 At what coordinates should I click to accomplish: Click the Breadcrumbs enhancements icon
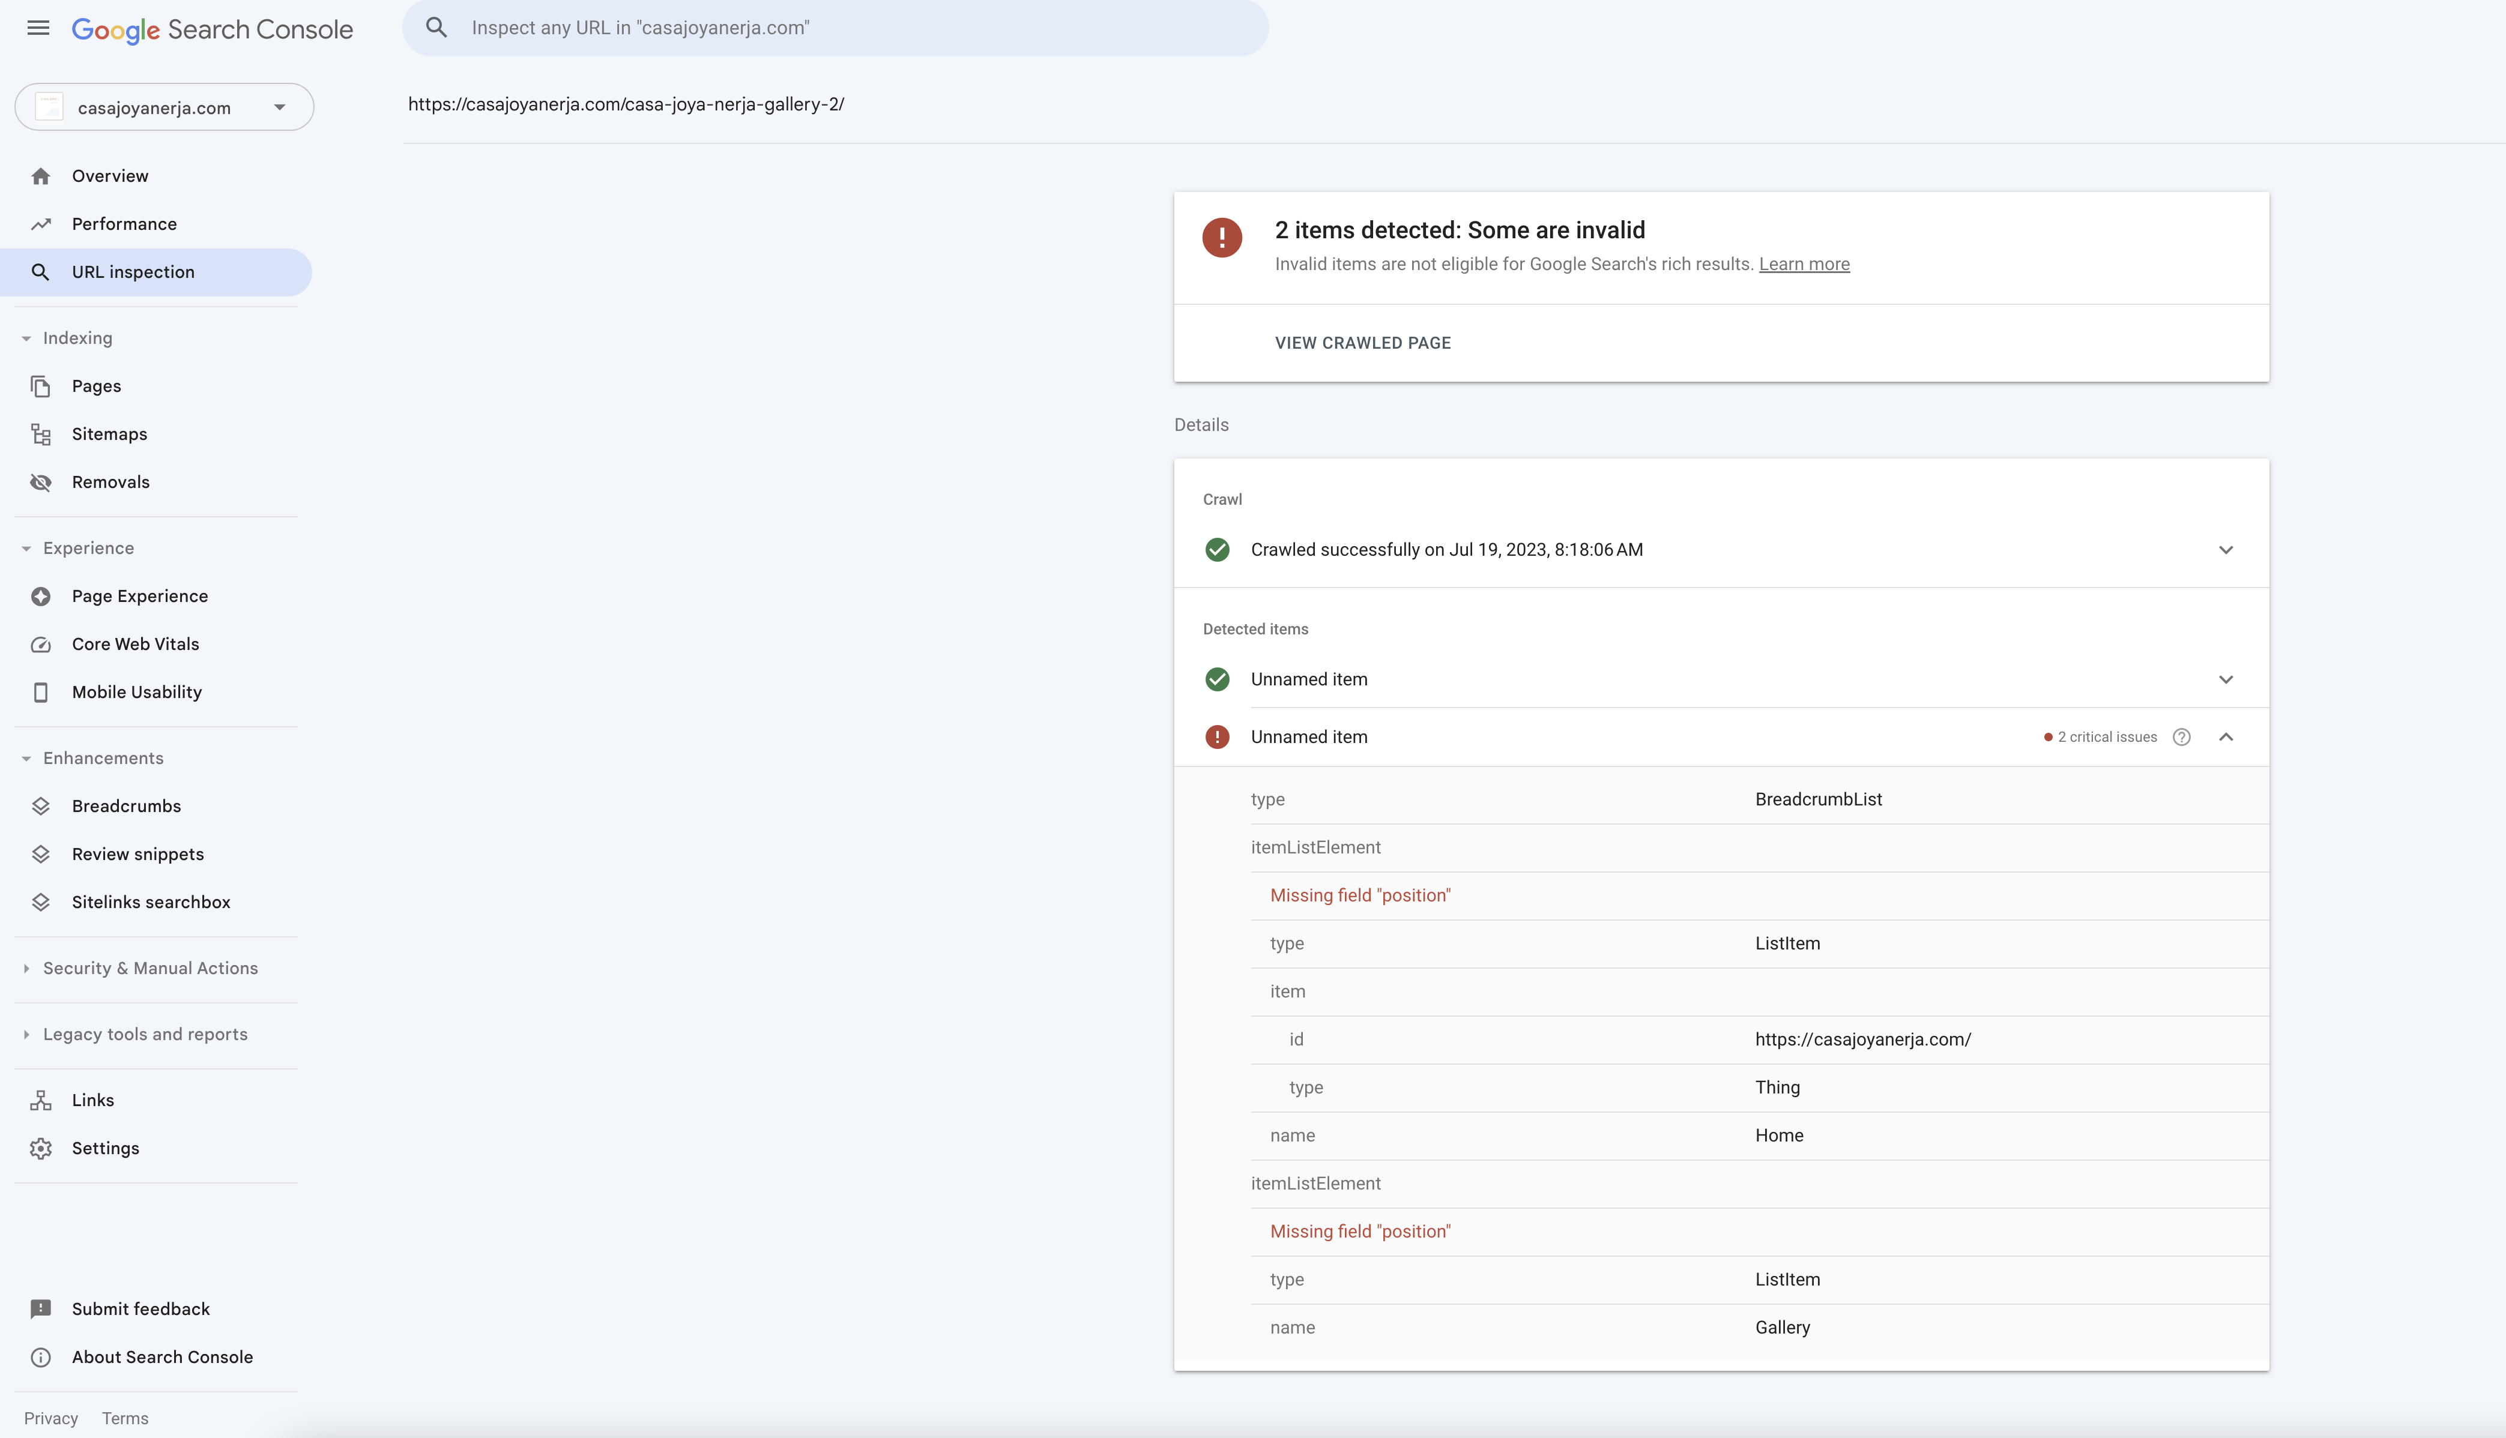pyautogui.click(x=41, y=805)
